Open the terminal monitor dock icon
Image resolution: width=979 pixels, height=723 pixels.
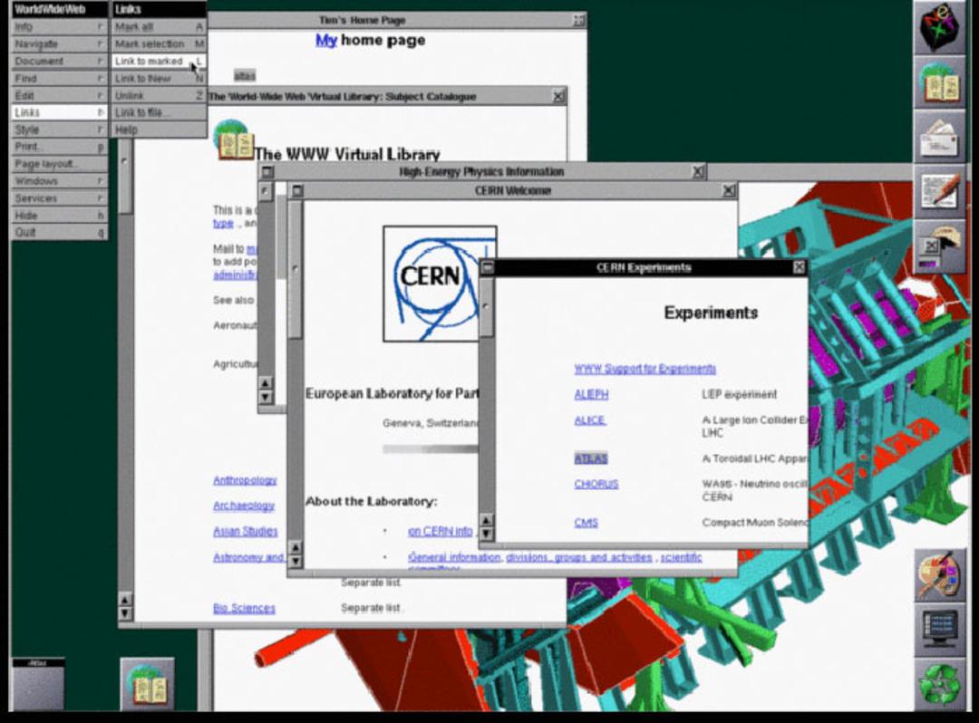(x=940, y=630)
